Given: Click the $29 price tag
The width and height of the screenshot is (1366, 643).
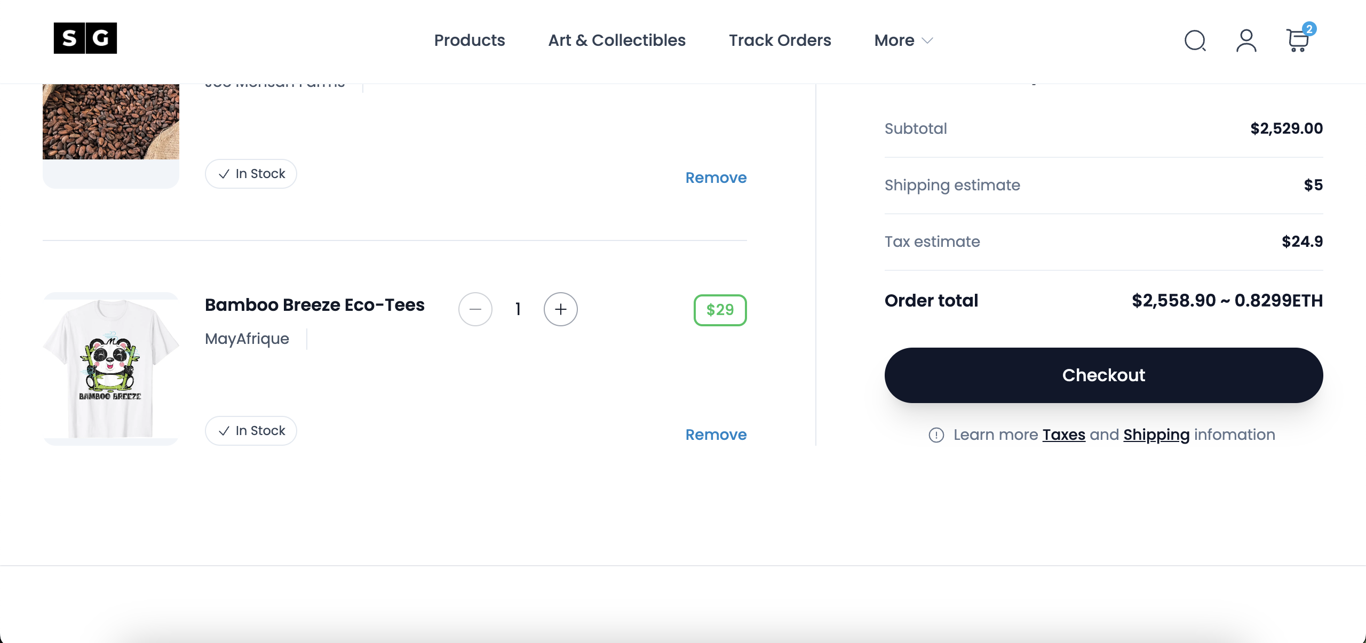Looking at the screenshot, I should pyautogui.click(x=720, y=310).
